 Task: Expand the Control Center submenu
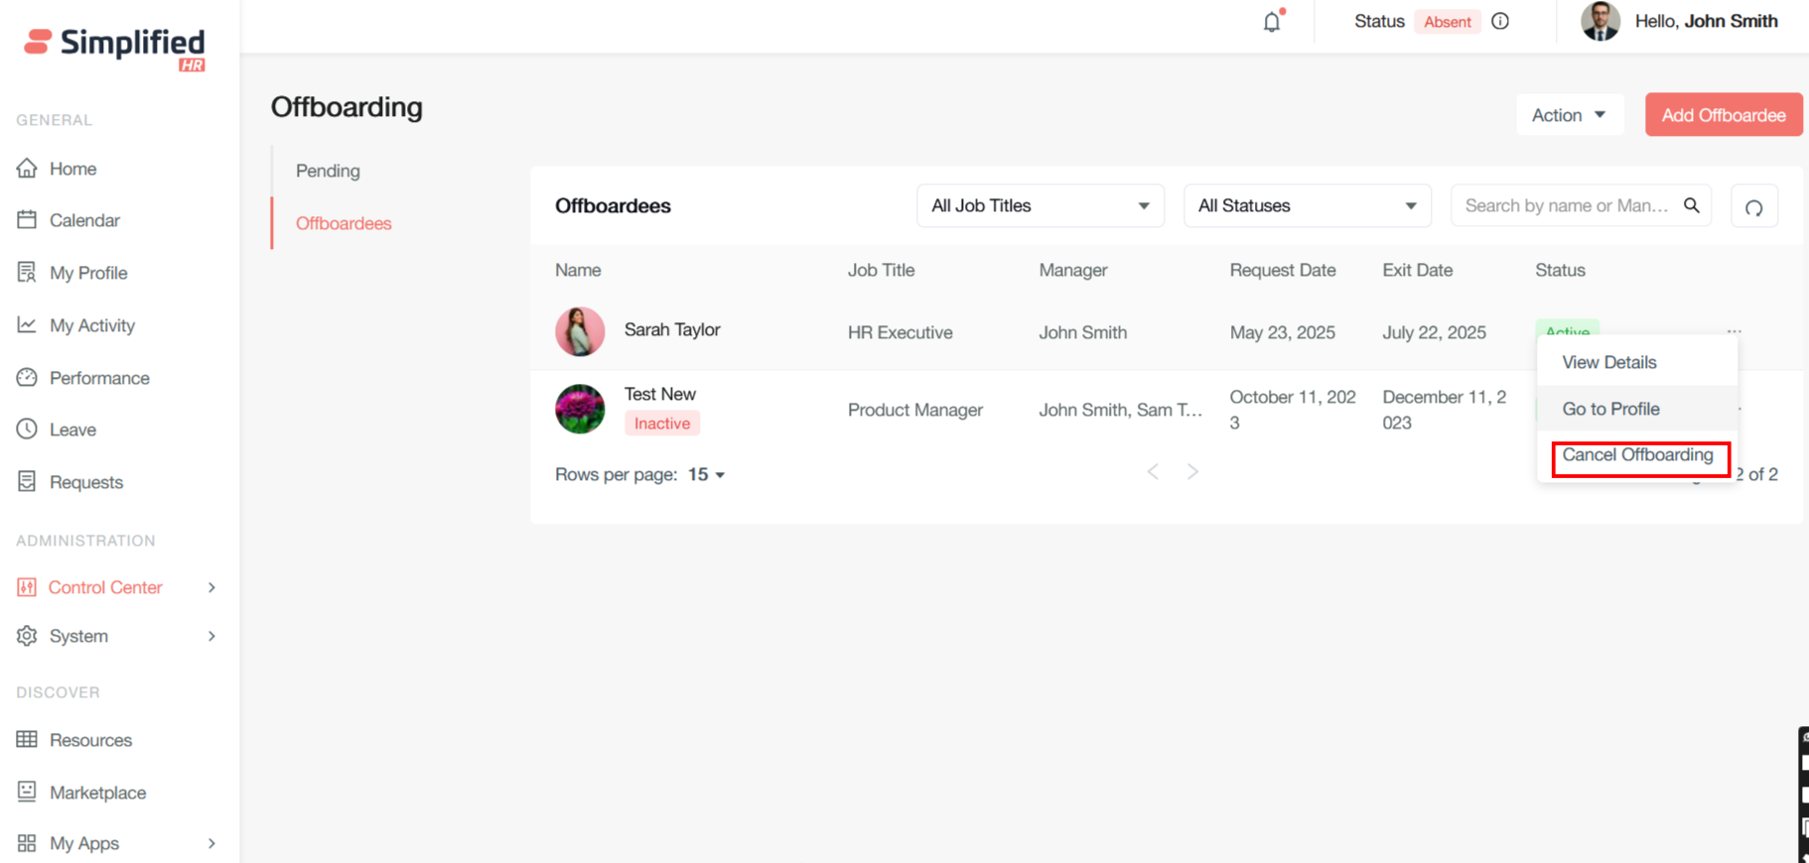click(210, 587)
